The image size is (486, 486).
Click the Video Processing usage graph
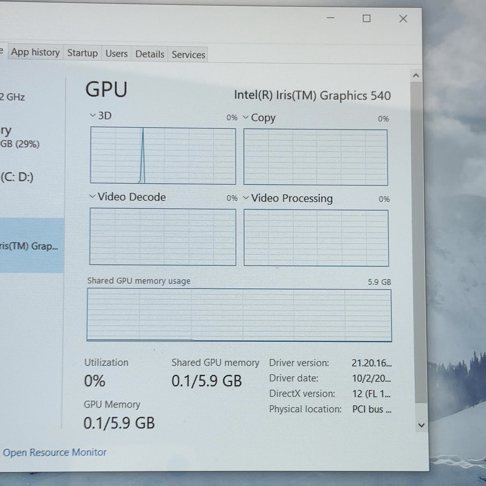pos(316,238)
